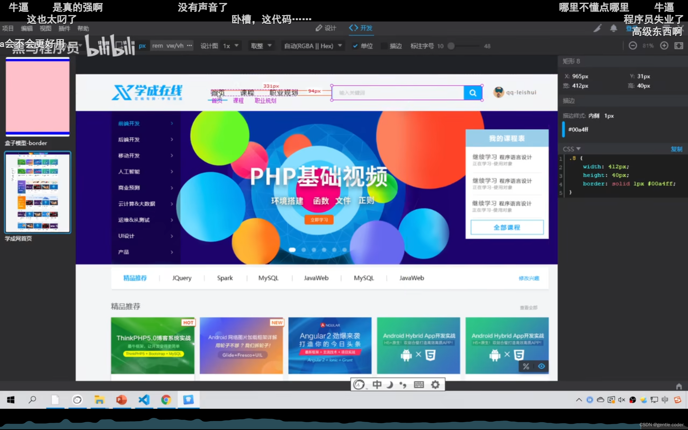The height and width of the screenshot is (430, 688).
Task: Expand the CSS code type dropdown
Action: click(572, 149)
